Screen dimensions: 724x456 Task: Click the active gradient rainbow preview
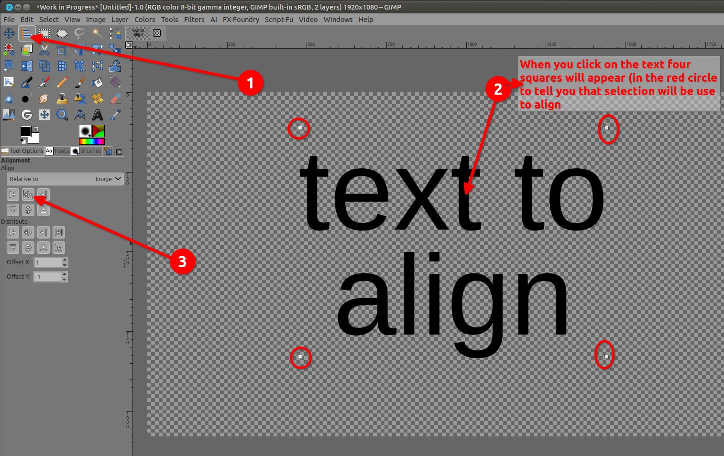point(92,141)
